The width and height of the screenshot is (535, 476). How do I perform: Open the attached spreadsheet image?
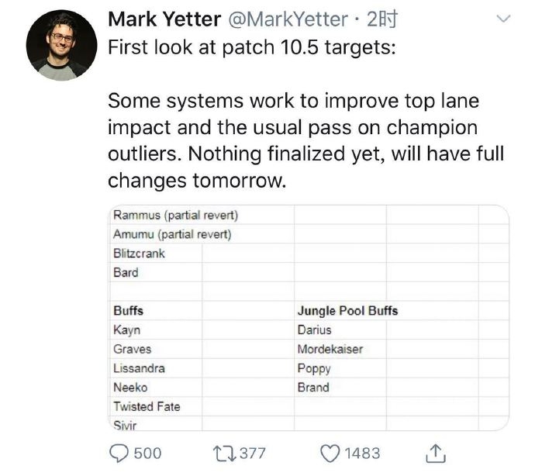(308, 317)
